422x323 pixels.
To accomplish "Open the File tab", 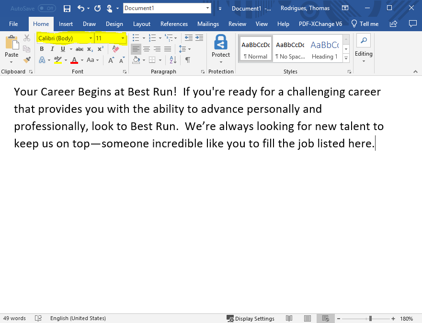I will coord(13,24).
